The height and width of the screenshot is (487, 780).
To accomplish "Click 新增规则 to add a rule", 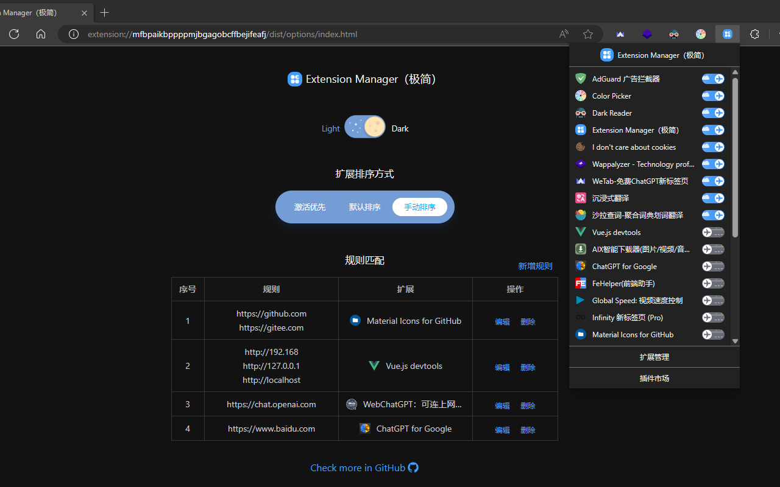I will pos(535,266).
